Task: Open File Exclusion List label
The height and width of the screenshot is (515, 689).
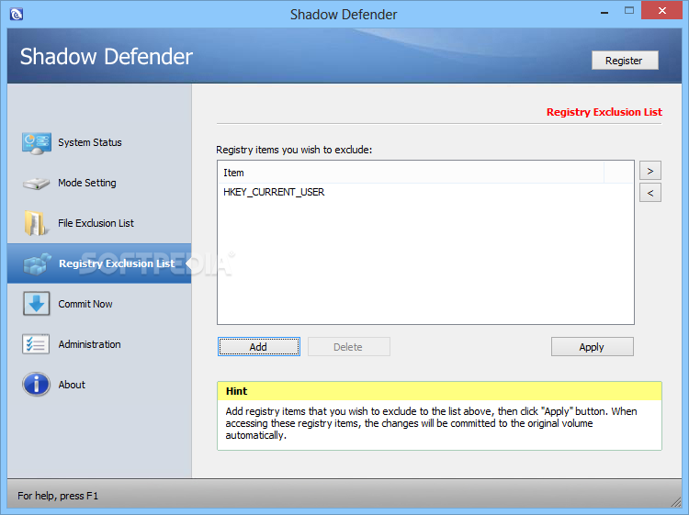Action: tap(96, 223)
